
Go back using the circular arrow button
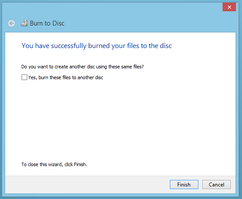point(11,23)
